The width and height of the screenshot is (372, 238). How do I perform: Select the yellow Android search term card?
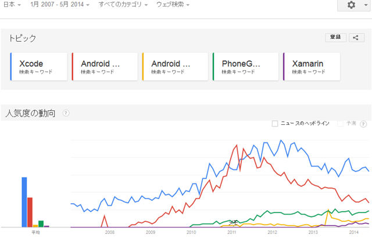pyautogui.click(x=176, y=67)
